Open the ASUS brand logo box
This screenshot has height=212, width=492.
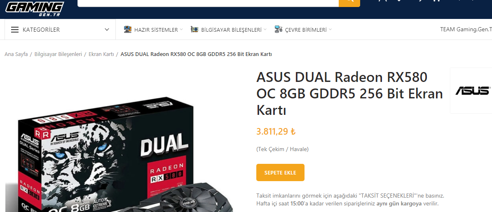471,90
